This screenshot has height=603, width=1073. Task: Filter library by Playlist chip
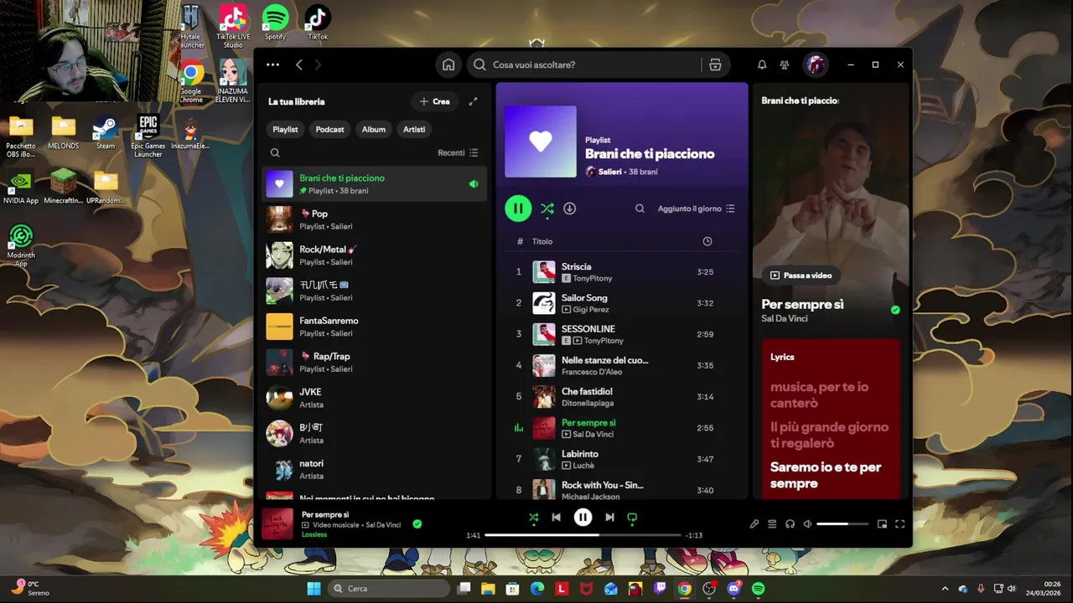pyautogui.click(x=285, y=129)
